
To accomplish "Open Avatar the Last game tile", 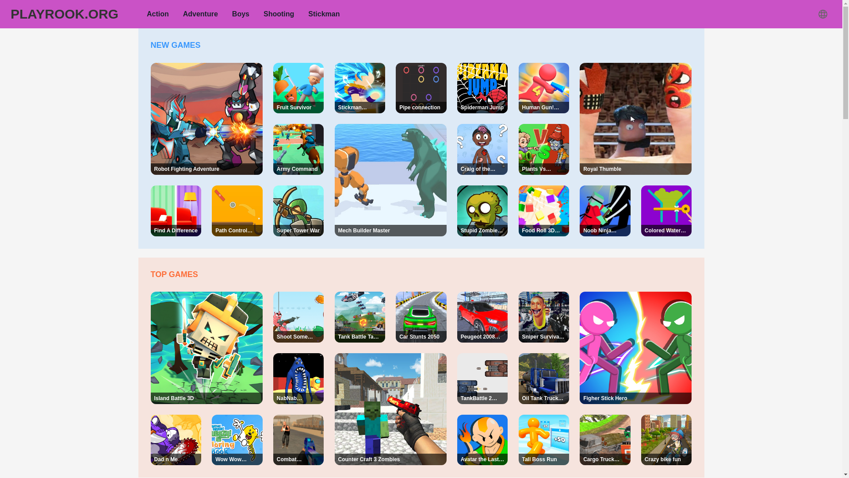I will (x=482, y=440).
